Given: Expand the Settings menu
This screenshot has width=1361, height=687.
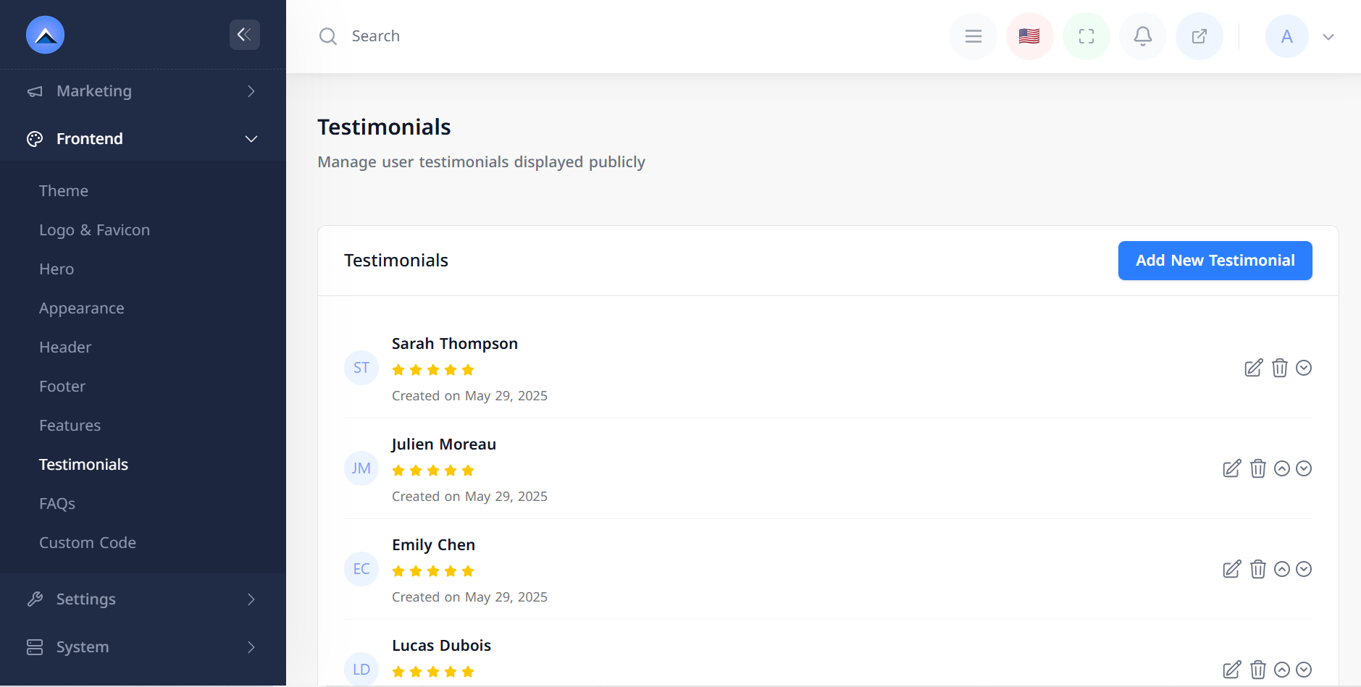Looking at the screenshot, I should [x=143, y=599].
